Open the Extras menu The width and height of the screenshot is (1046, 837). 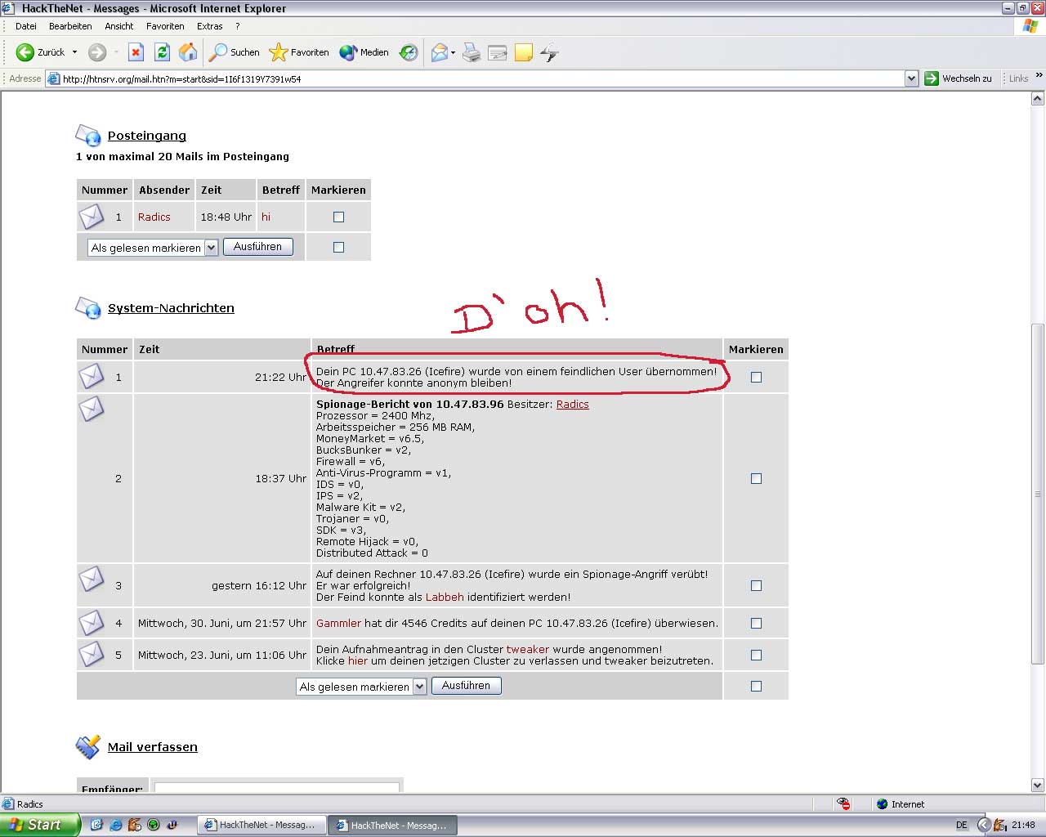(x=209, y=26)
